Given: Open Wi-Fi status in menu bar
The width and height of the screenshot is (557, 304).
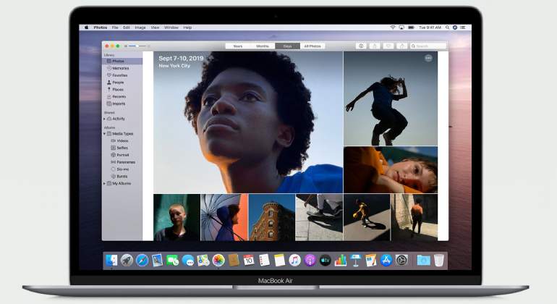Looking at the screenshot, I should pos(393,28).
